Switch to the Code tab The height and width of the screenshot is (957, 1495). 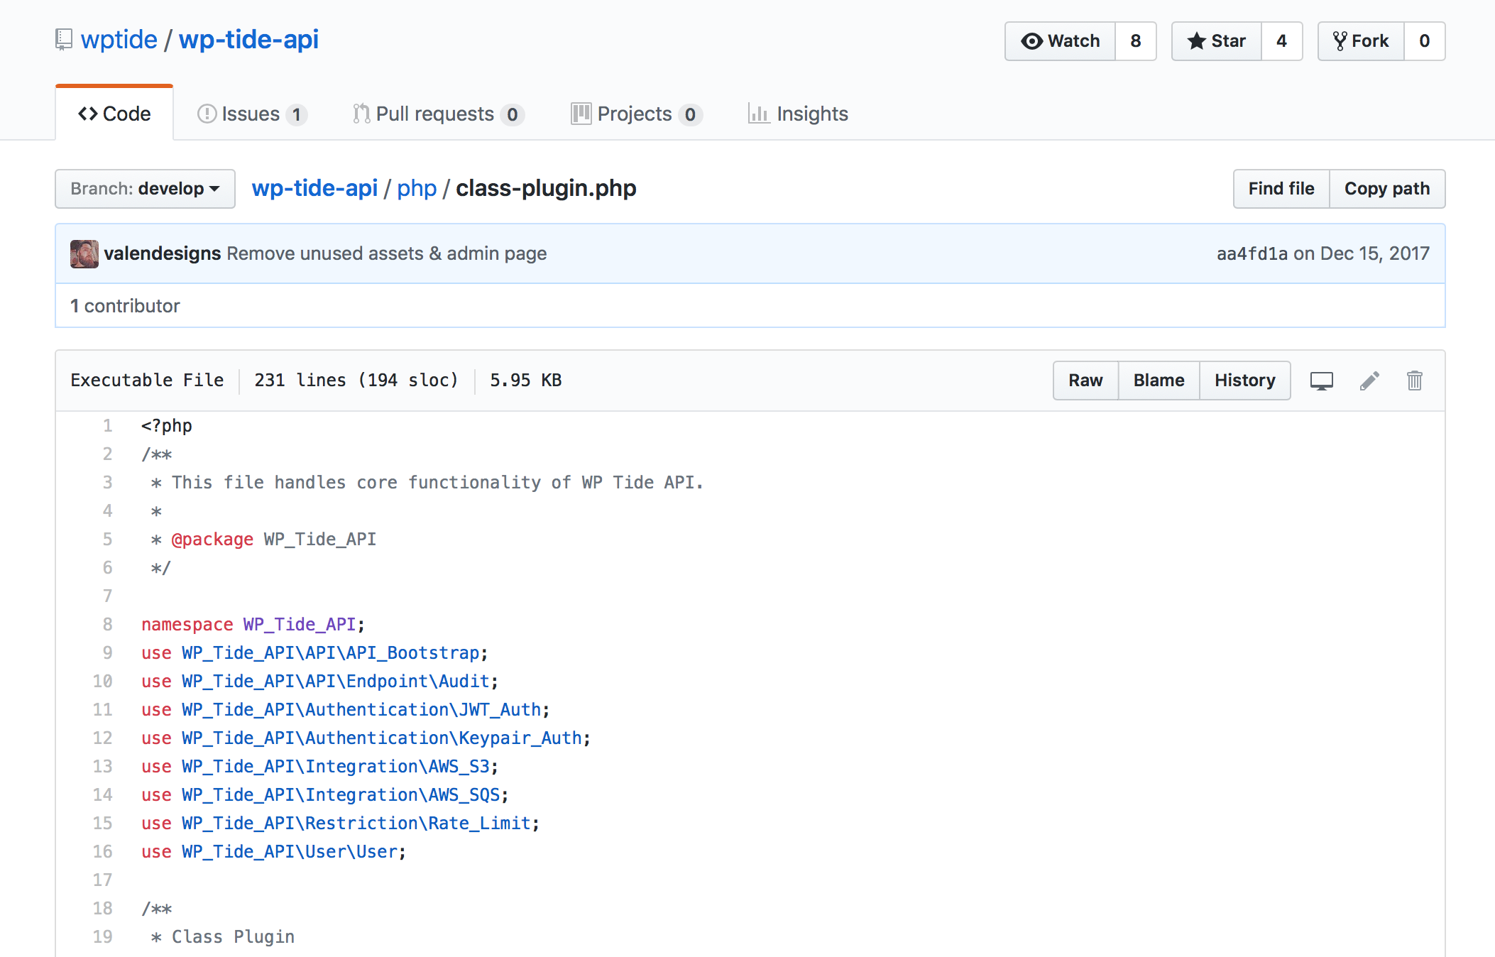[114, 114]
